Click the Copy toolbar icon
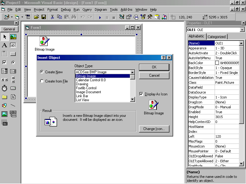 [x=59, y=17]
